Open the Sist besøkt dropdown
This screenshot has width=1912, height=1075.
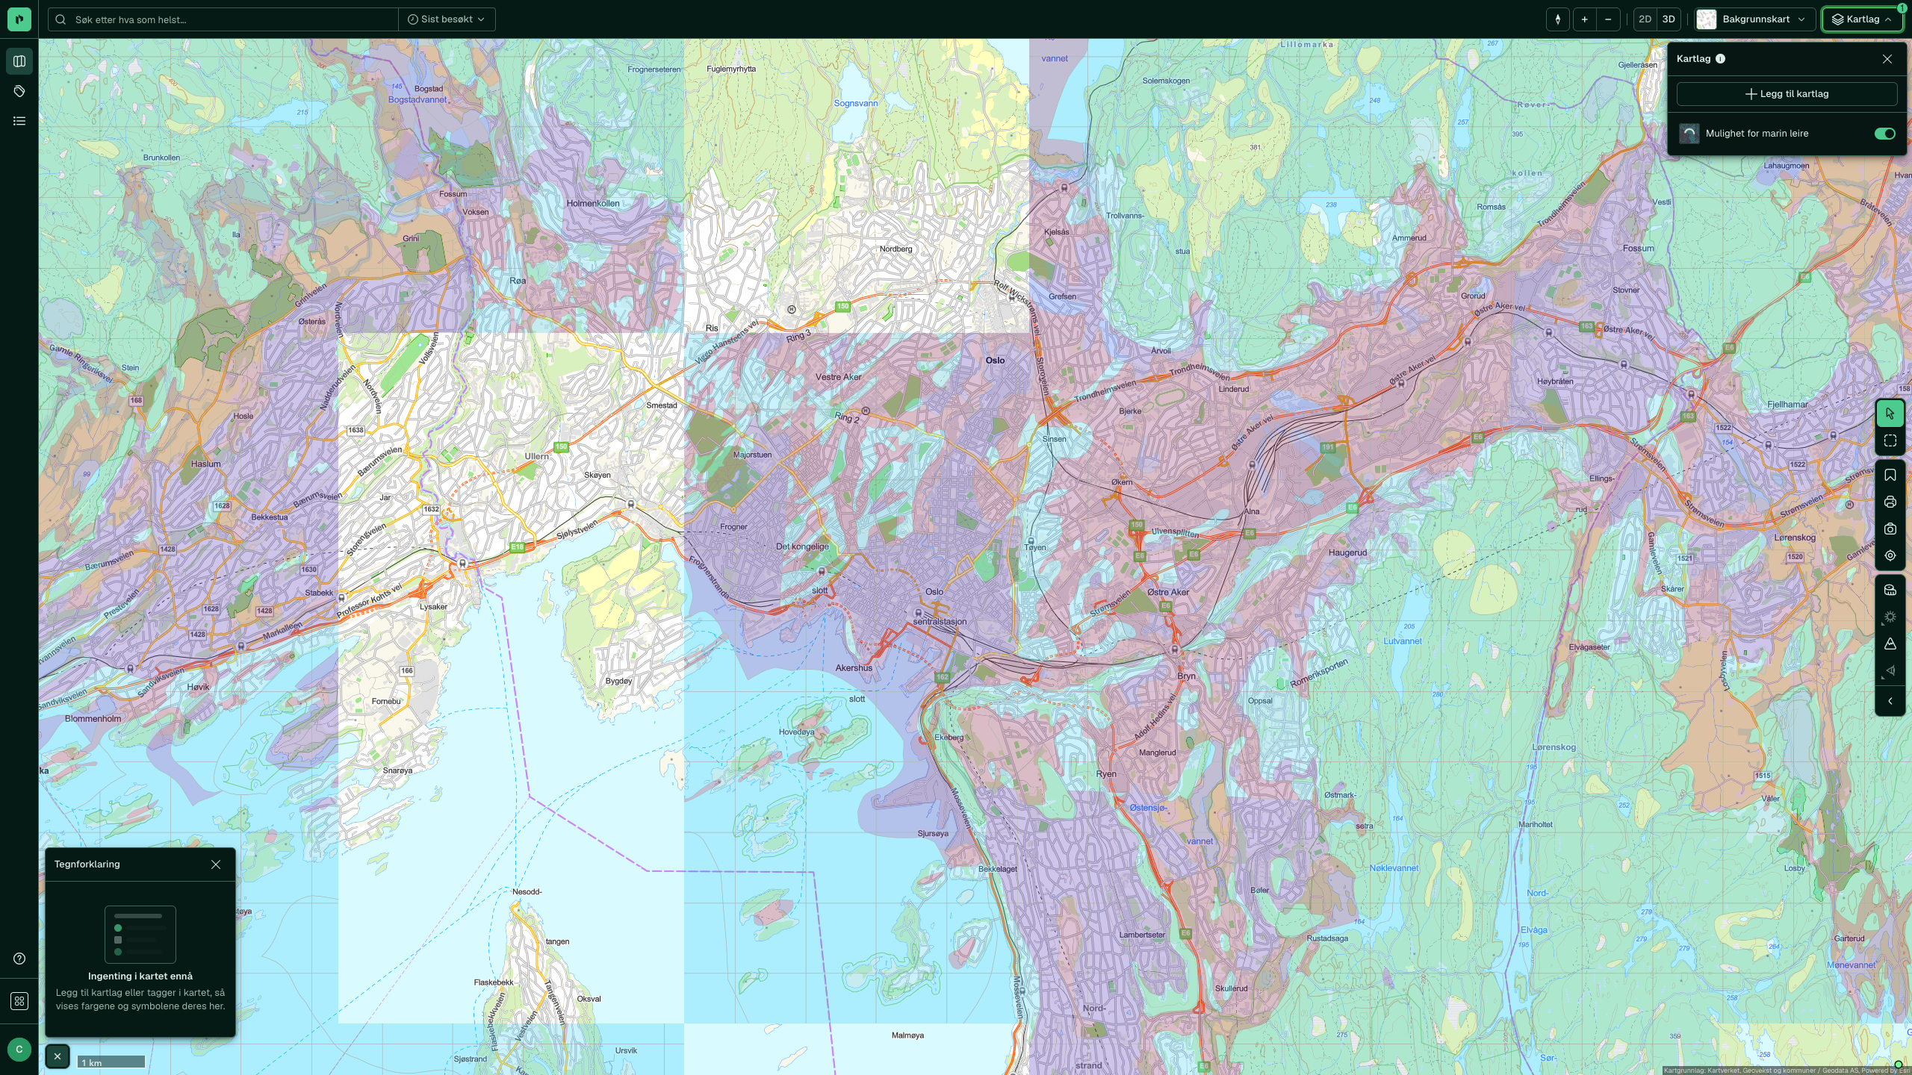coord(447,19)
